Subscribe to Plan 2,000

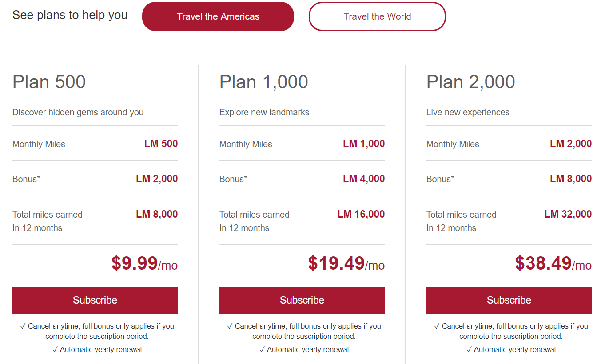pyautogui.click(x=509, y=300)
